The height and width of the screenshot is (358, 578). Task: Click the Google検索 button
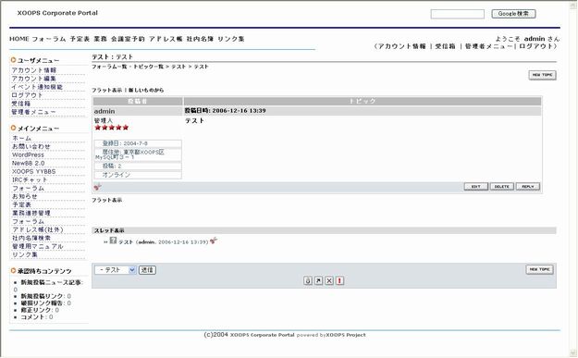(x=513, y=14)
